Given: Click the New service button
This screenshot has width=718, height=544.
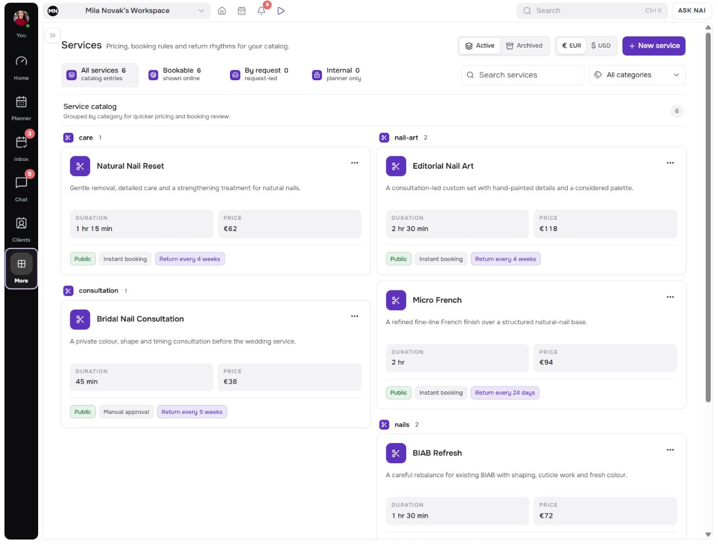Looking at the screenshot, I should [654, 46].
